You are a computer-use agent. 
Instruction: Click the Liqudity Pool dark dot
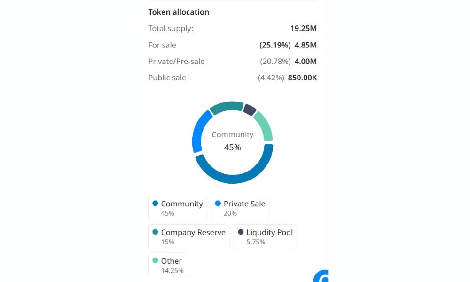tap(241, 232)
